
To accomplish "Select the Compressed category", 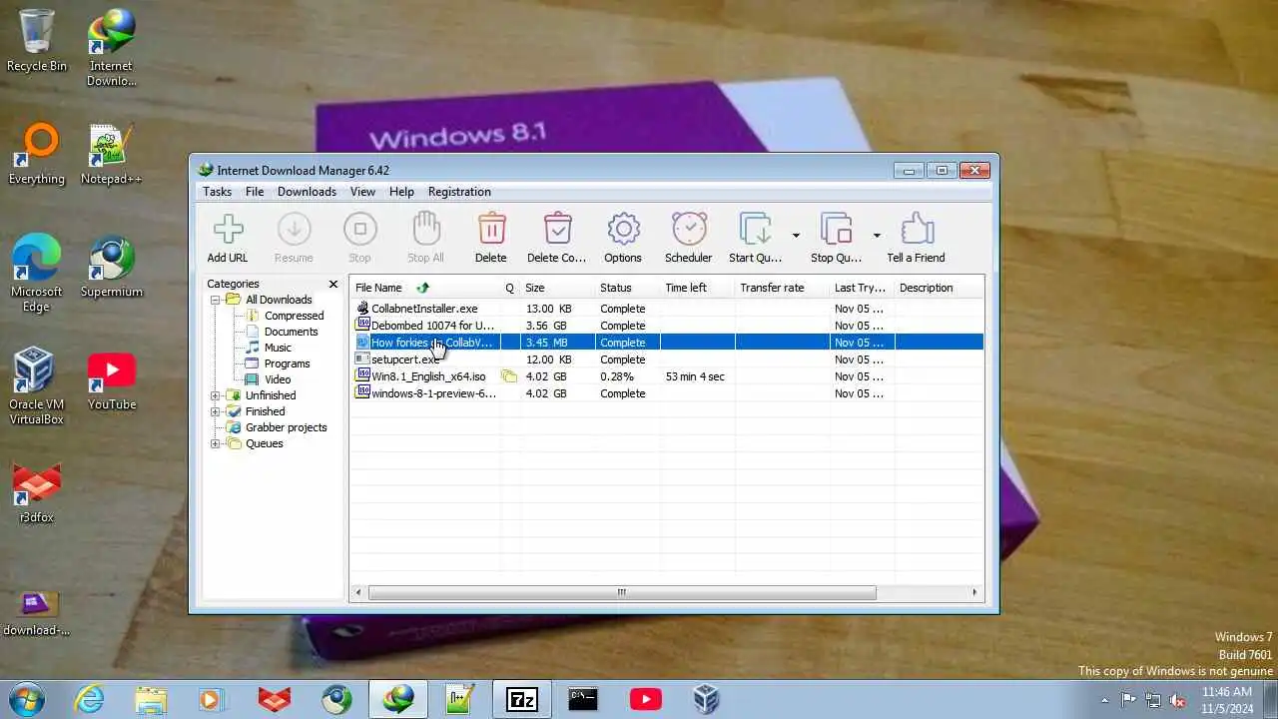I will [294, 316].
